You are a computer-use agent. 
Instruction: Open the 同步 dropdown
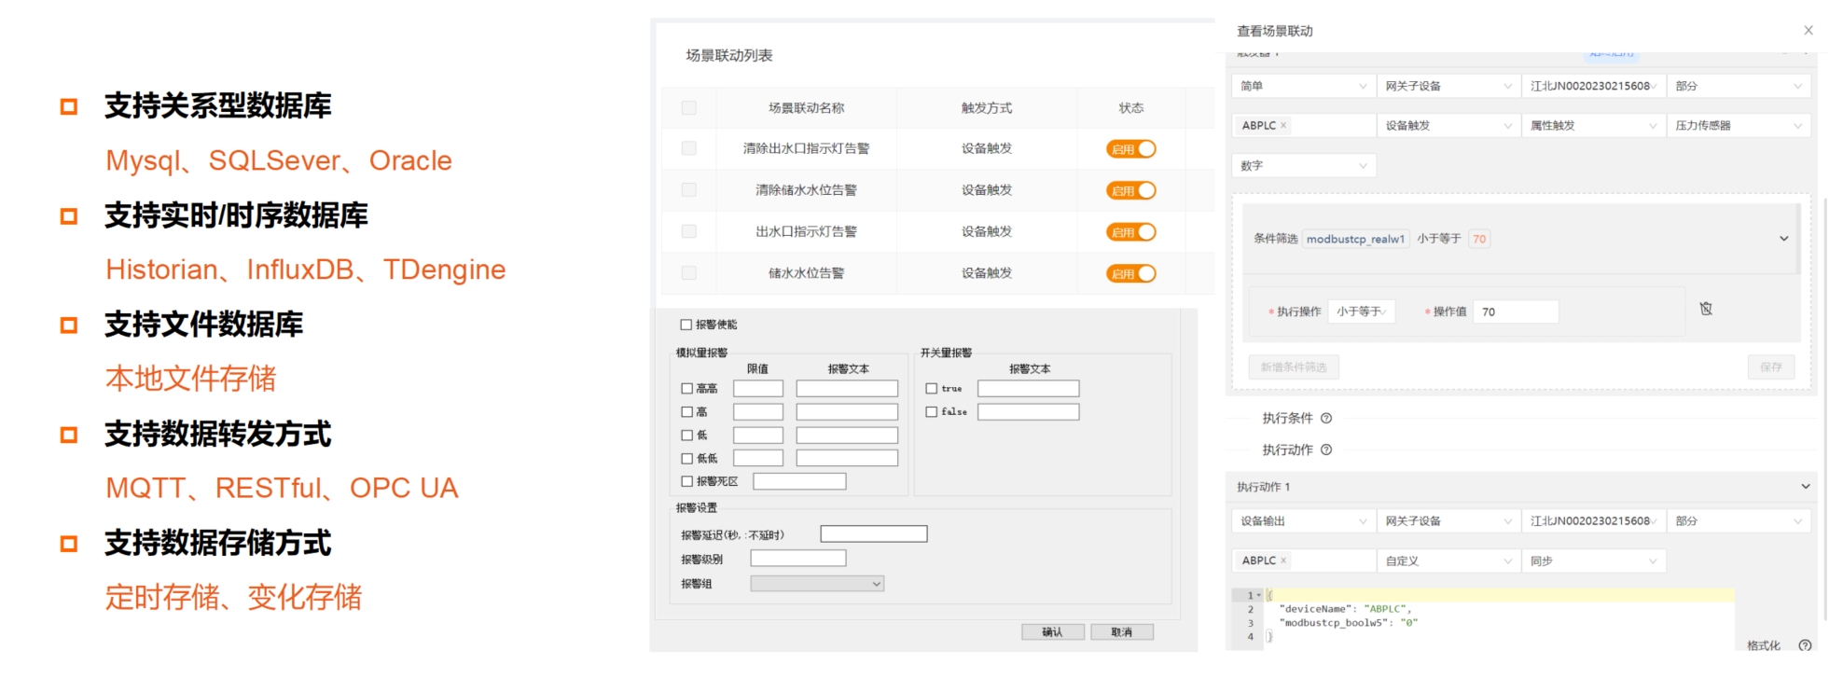coord(1593,560)
